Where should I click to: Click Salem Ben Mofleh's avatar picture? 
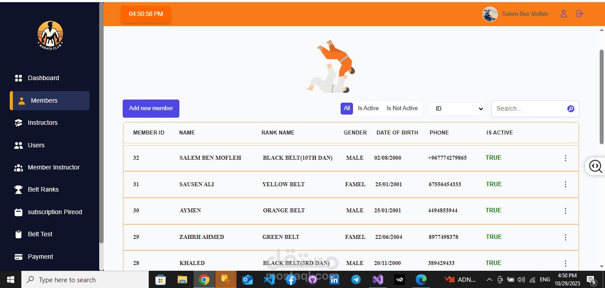point(490,14)
